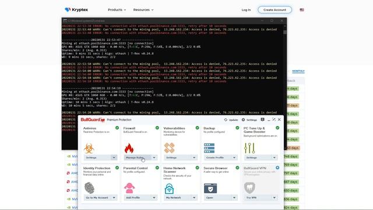The image size is (373, 210).
Task: Click the My Network button
Action: tap(177, 198)
